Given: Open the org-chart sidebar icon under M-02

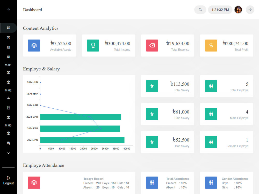Looking at the screenshot, I should coord(9,98).
